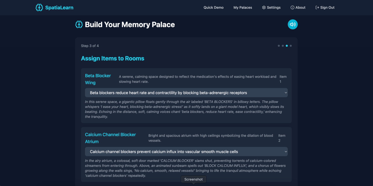
Task: Jump to the fourth step dot
Action: [x=291, y=46]
